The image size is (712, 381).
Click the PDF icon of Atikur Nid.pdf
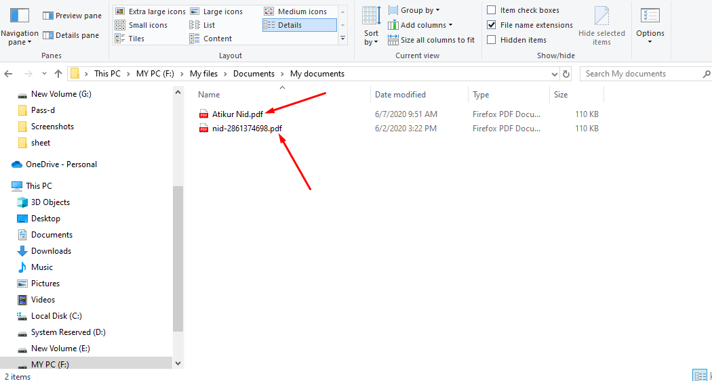point(204,114)
